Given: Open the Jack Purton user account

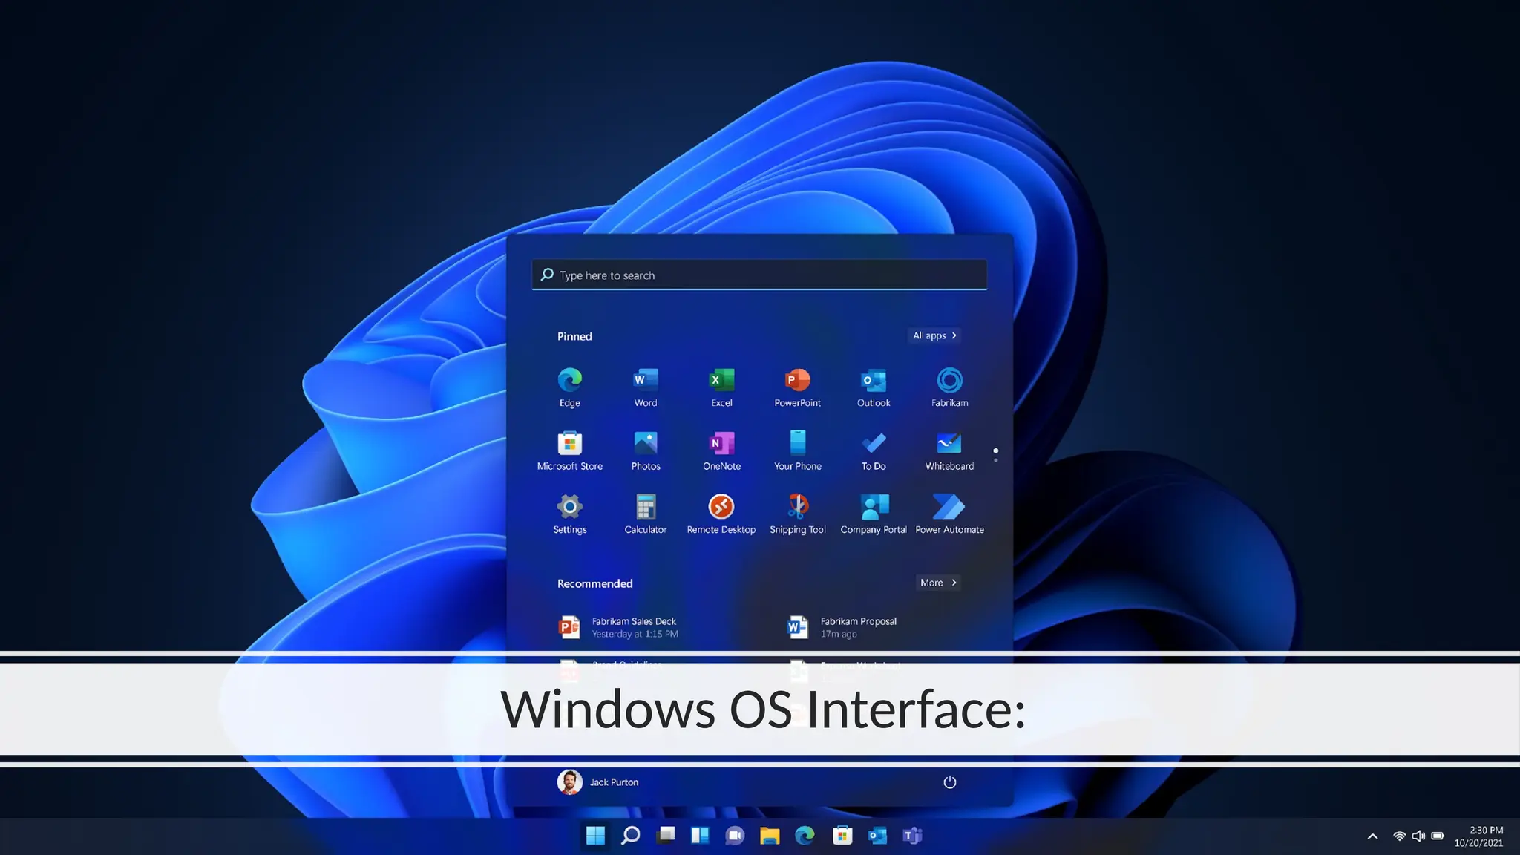Looking at the screenshot, I should (x=598, y=782).
